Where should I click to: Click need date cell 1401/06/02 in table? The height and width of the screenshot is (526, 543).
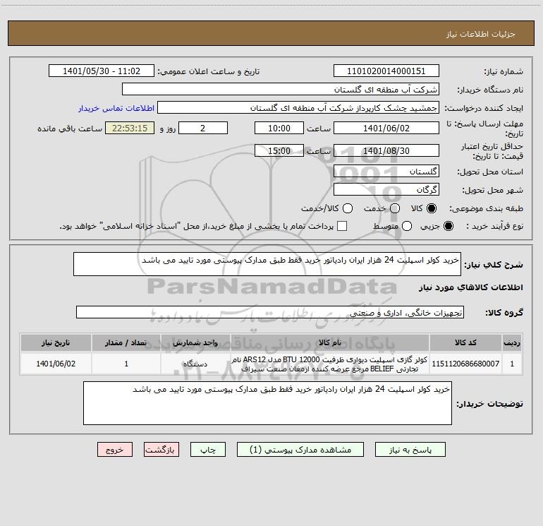click(x=56, y=364)
